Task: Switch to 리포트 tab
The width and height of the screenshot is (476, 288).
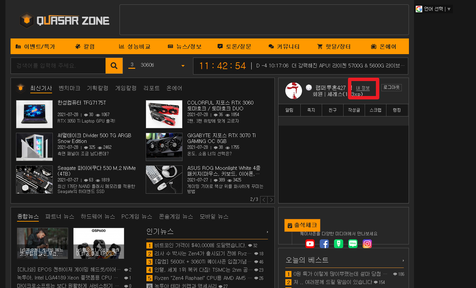Action: [152, 88]
